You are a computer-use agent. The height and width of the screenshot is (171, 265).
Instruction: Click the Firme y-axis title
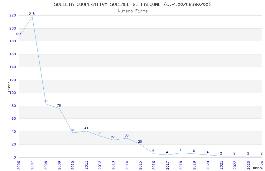point(9,87)
